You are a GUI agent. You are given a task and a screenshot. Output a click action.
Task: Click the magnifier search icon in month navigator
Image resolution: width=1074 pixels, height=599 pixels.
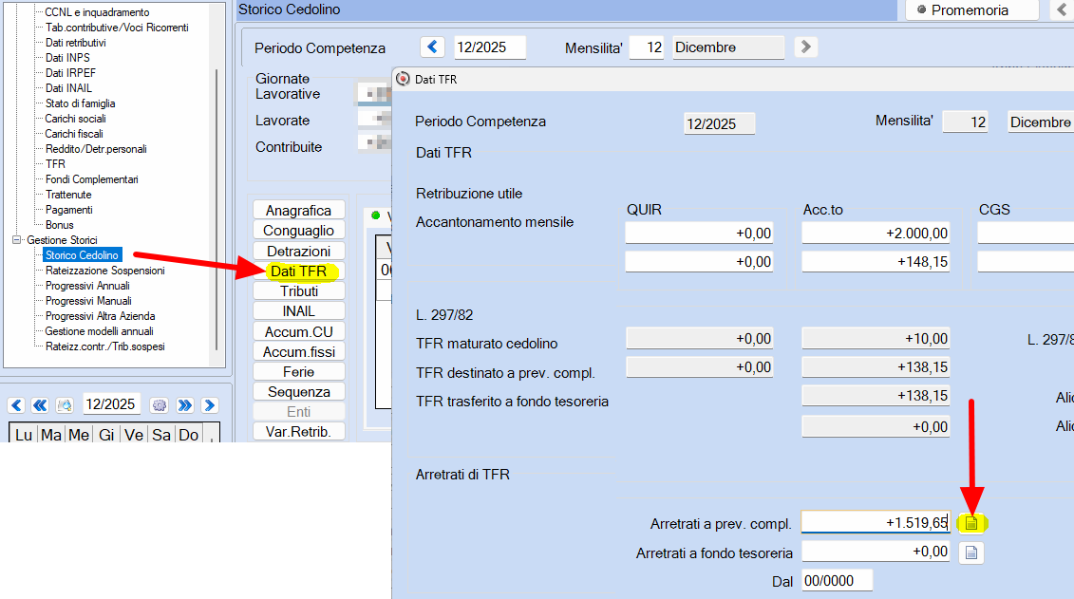[x=65, y=405]
